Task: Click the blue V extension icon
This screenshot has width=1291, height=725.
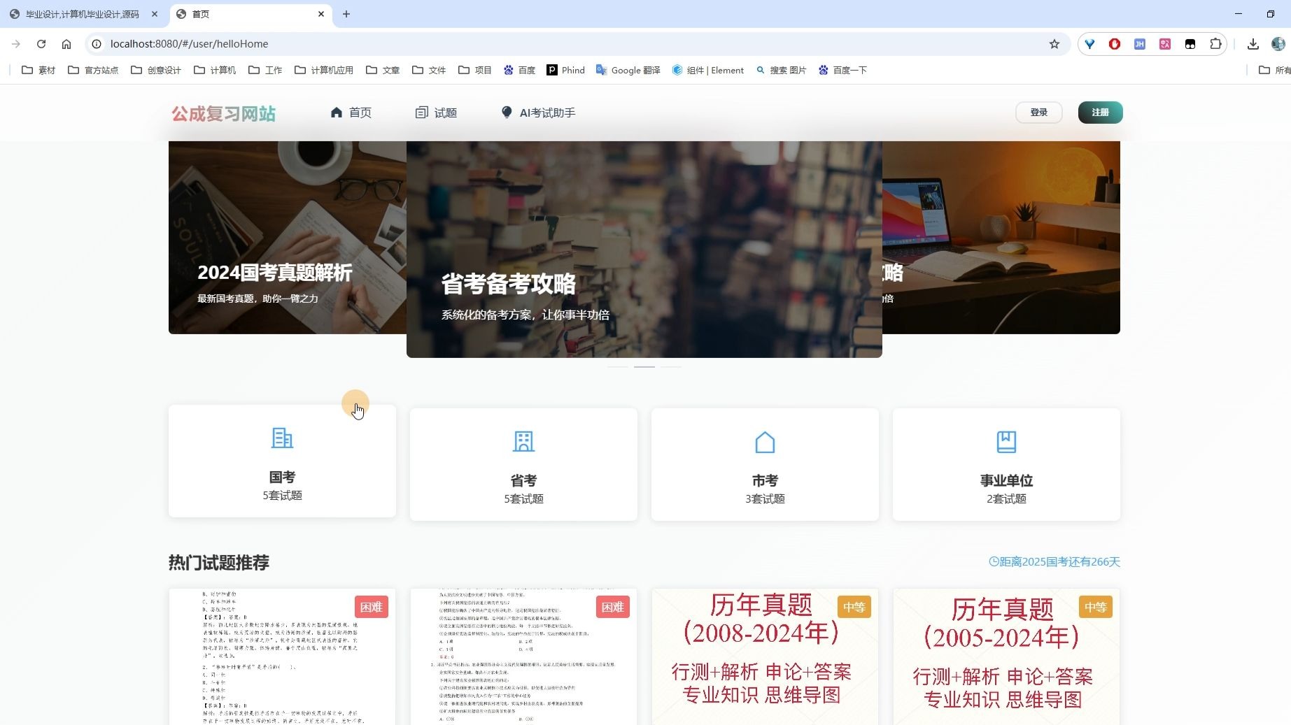Action: pos(1089,44)
